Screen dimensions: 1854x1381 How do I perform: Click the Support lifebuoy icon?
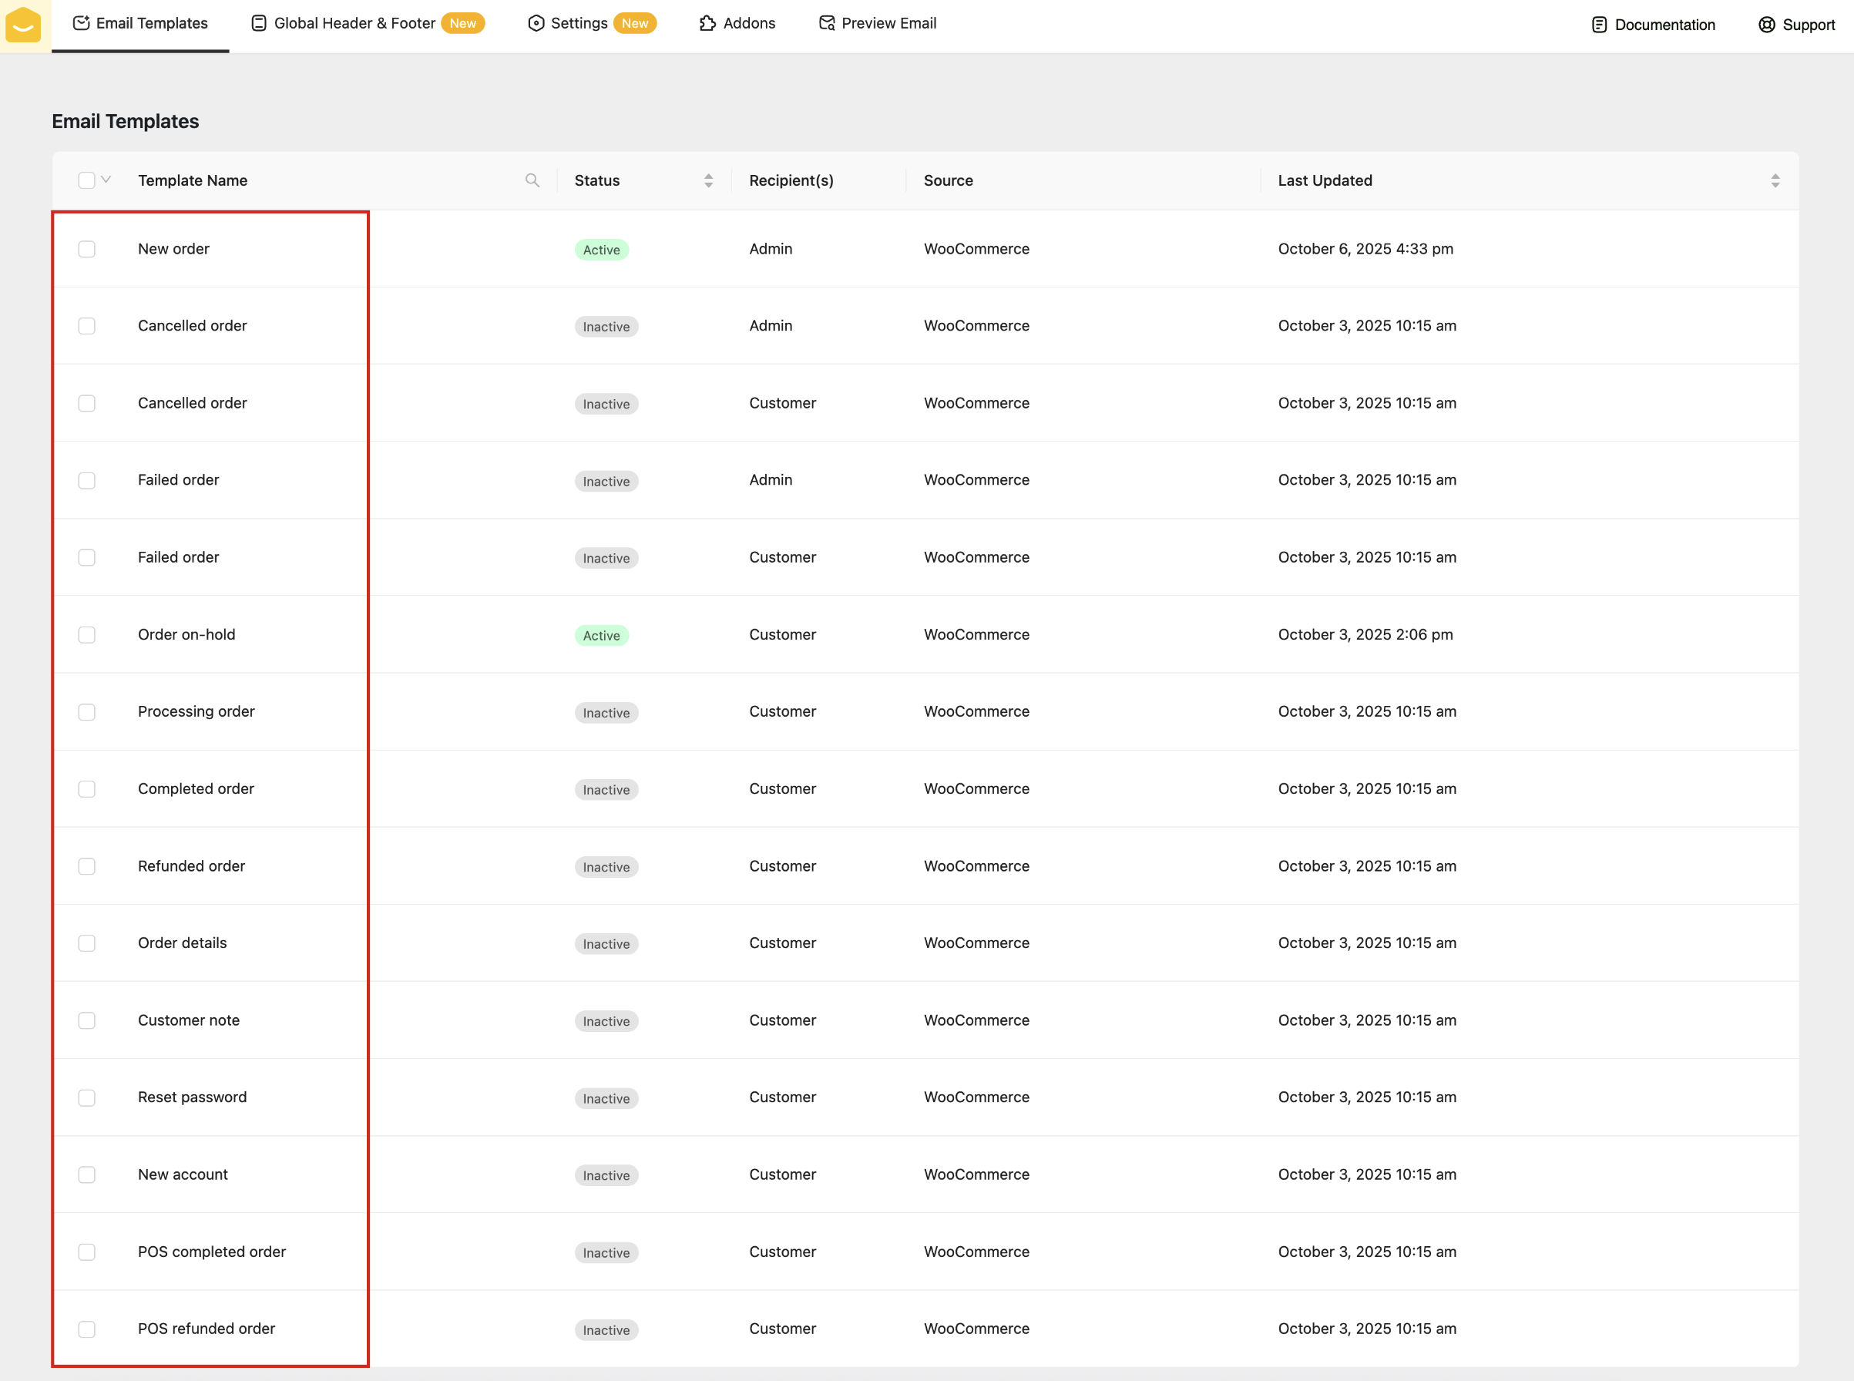point(1766,25)
